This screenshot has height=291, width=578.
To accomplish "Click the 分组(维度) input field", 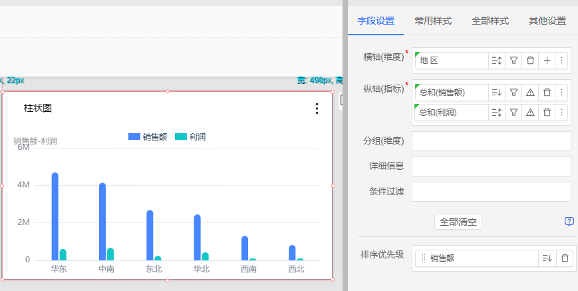I will tap(491, 141).
